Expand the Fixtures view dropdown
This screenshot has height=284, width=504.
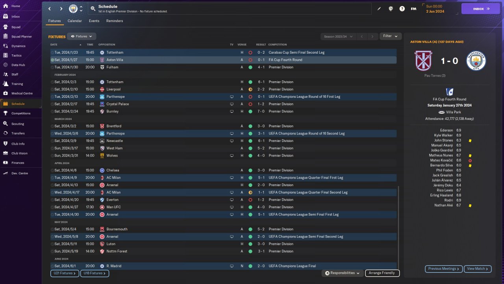click(x=82, y=36)
